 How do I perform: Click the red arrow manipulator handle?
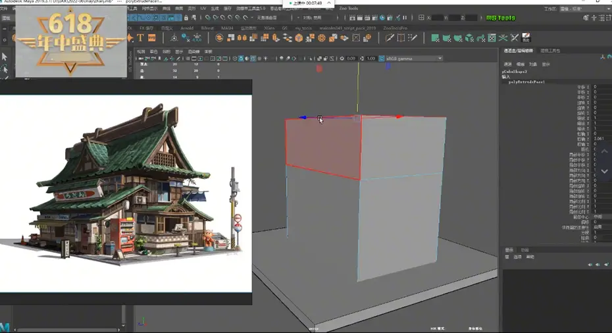pyautogui.click(x=399, y=116)
